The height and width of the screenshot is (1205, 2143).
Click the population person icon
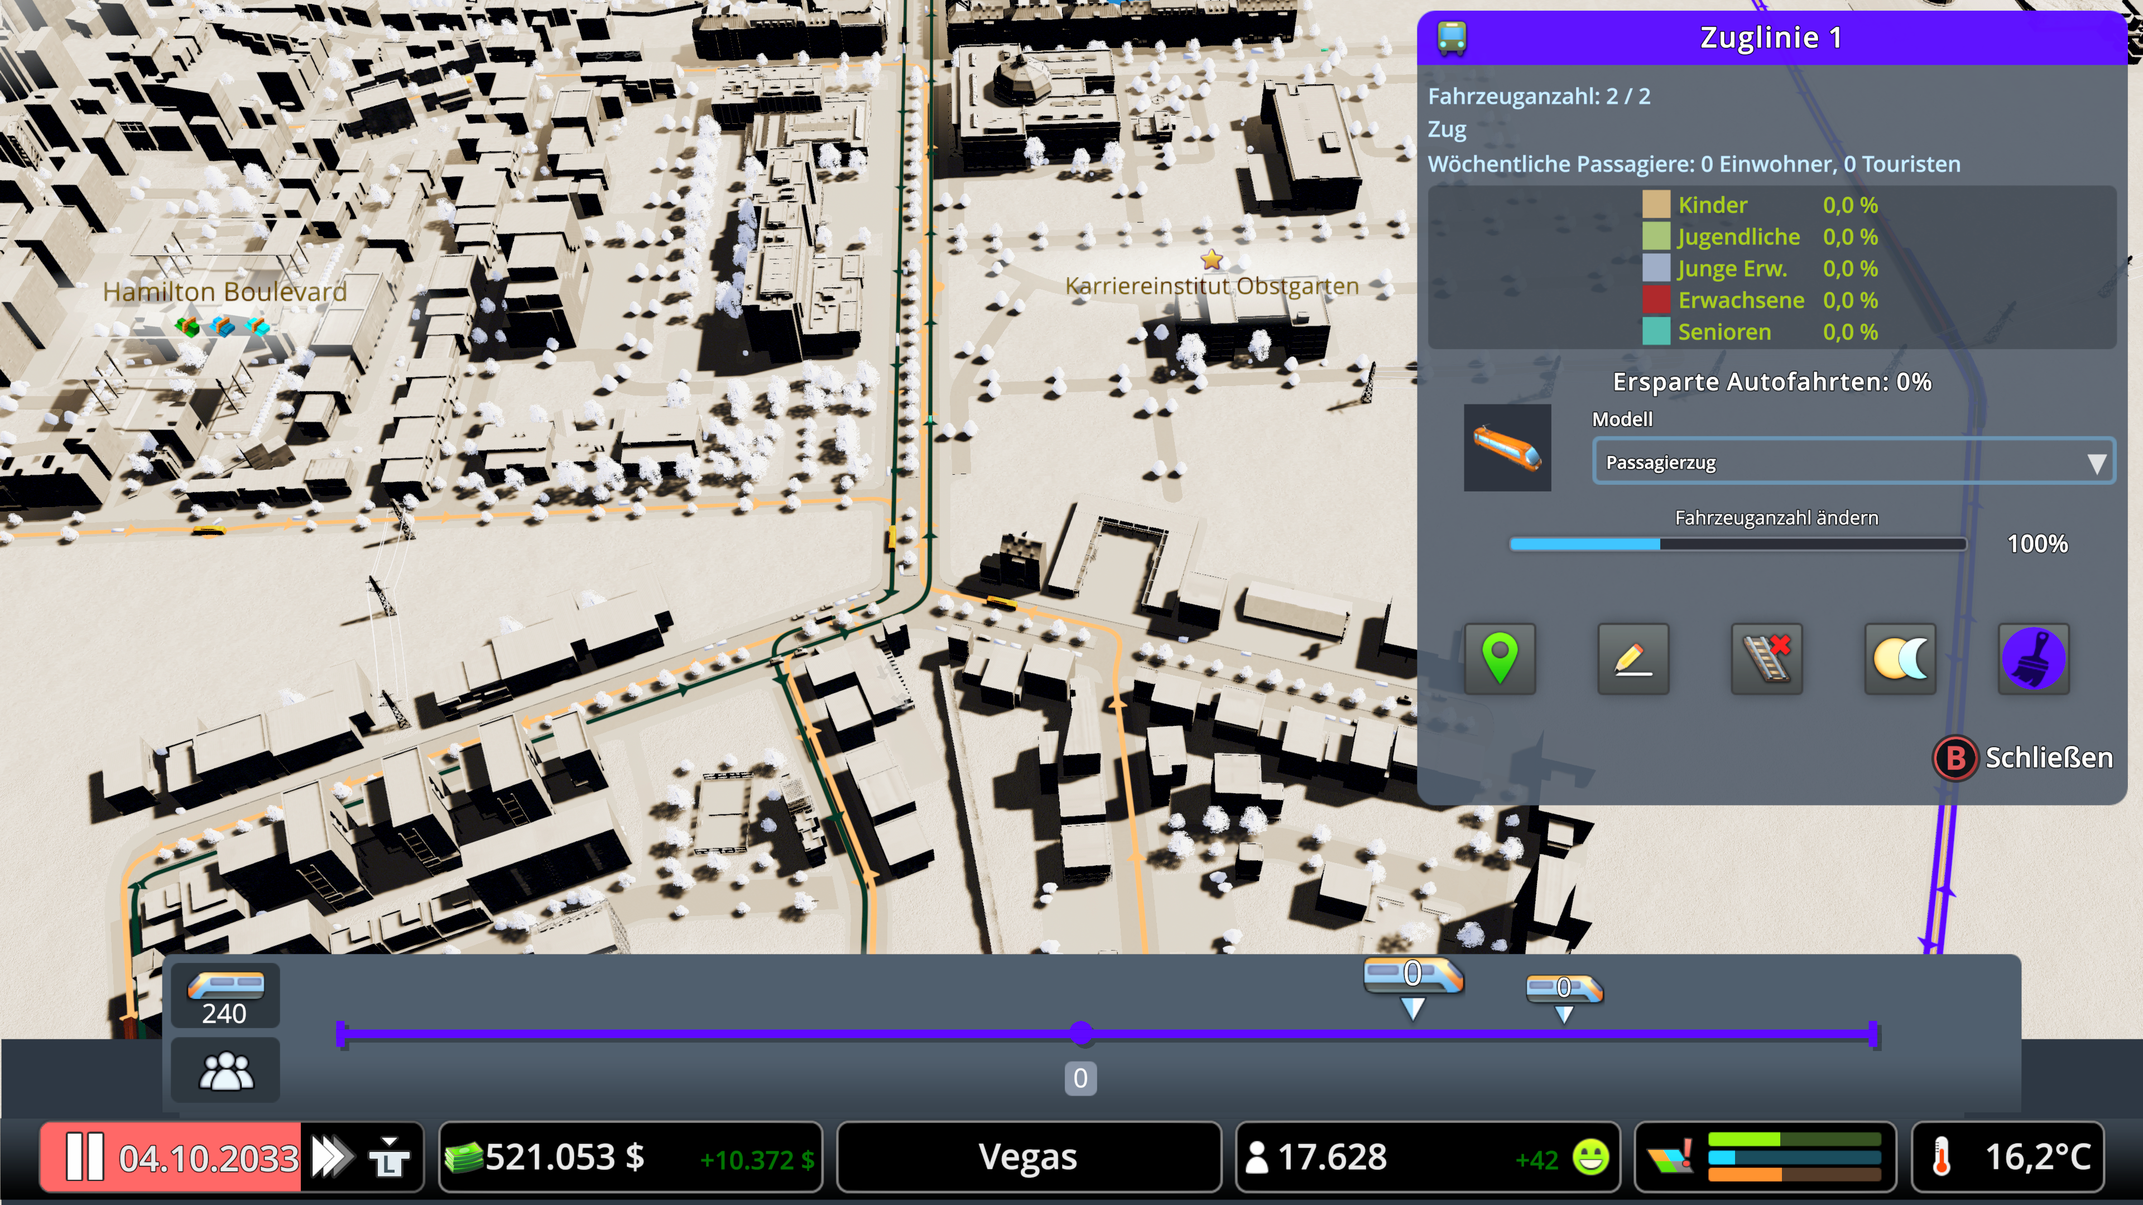(1257, 1158)
